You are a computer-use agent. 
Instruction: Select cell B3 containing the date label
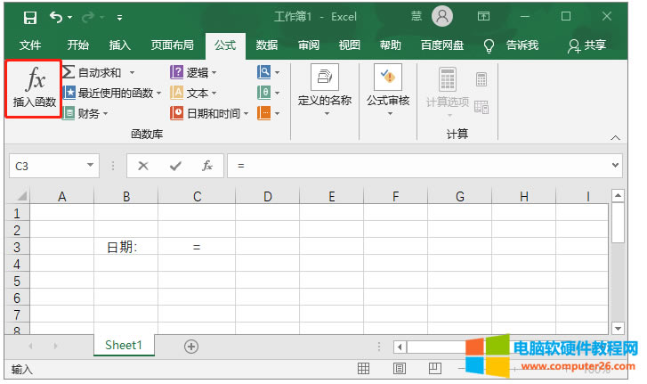[x=125, y=247]
